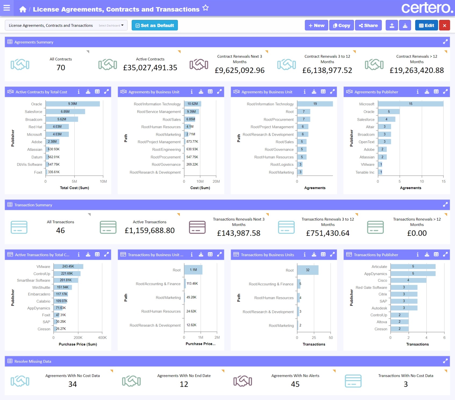Click the Oracle 9.39M cost bar
The image size is (455, 400).
tap(73, 104)
